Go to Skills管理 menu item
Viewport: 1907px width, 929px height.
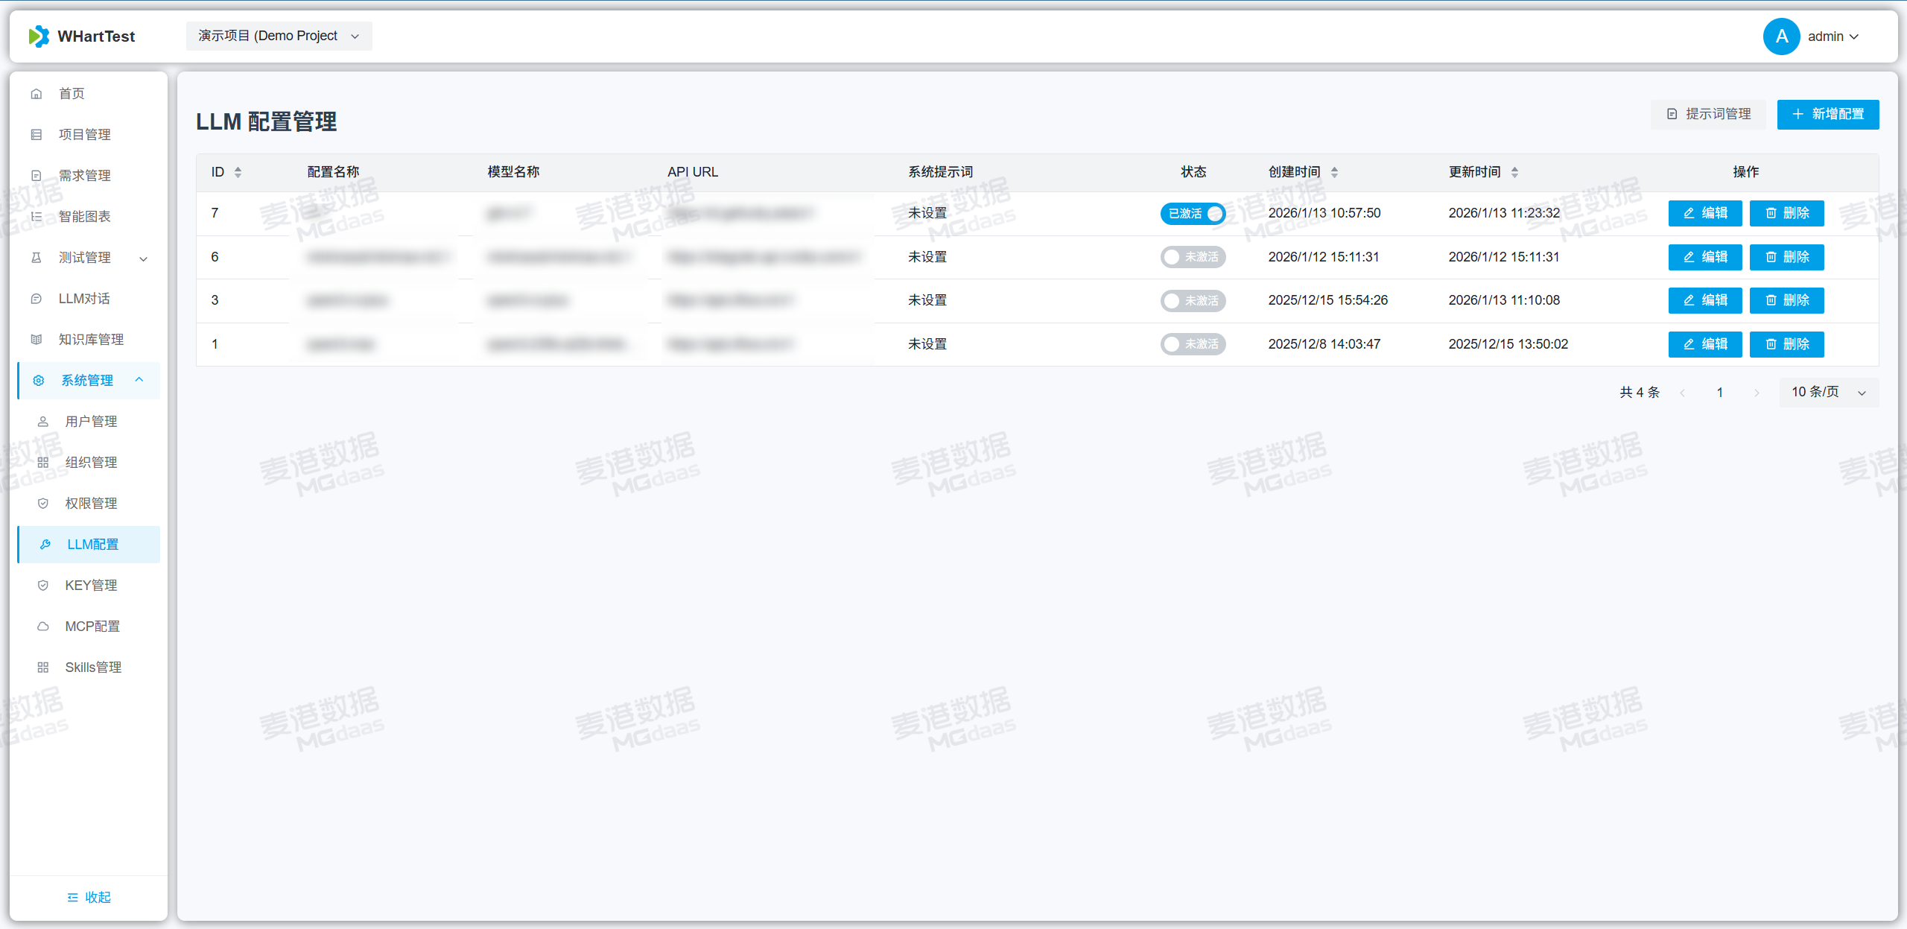(92, 668)
